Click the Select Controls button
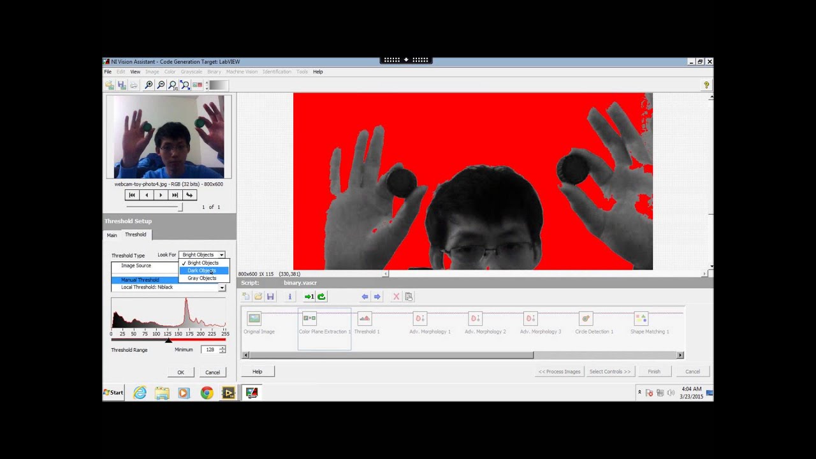The width and height of the screenshot is (816, 459). tap(610, 372)
